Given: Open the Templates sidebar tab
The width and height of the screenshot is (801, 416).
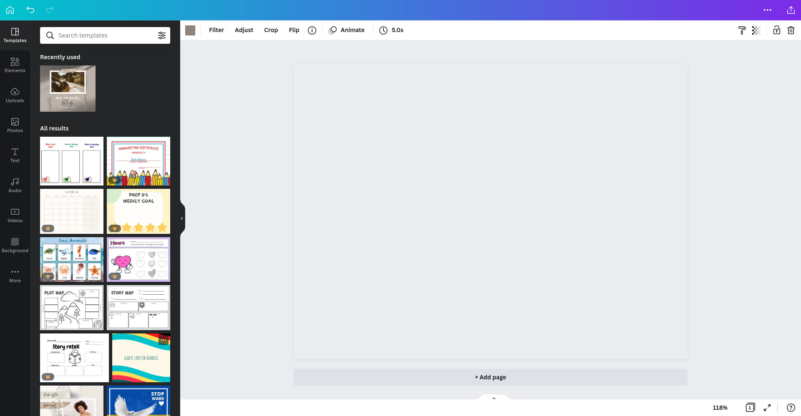Looking at the screenshot, I should point(15,35).
